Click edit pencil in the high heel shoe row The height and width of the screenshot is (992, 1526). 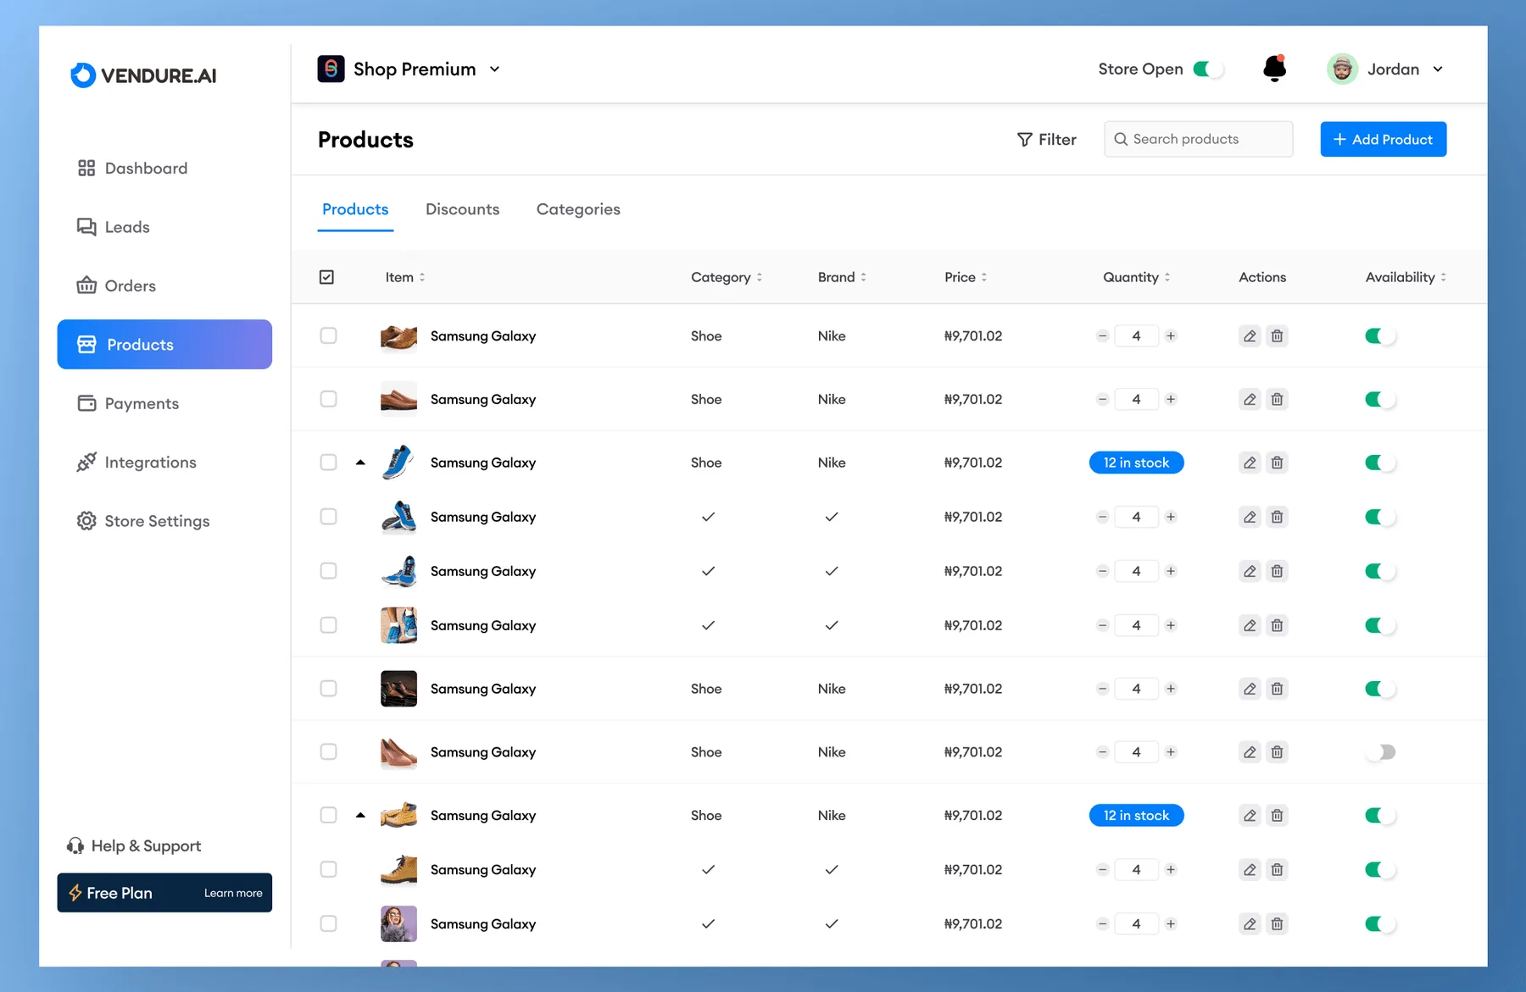pyautogui.click(x=1250, y=751)
